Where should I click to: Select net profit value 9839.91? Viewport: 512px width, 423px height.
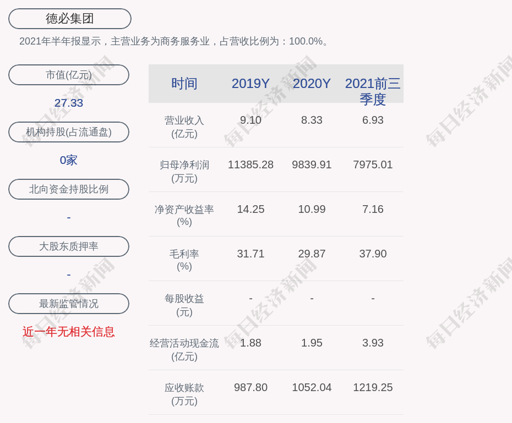tap(312, 164)
